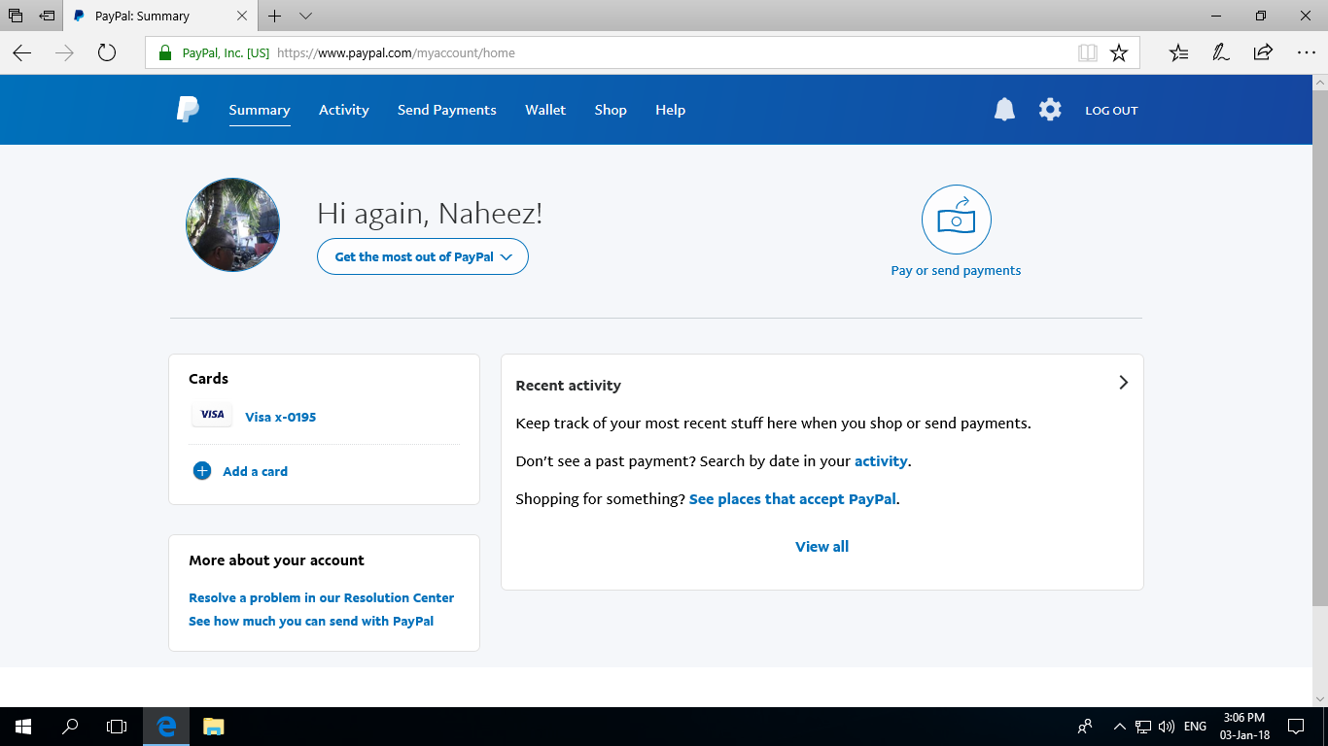Viewport: 1328px width, 746px height.
Task: Open browser More menu ellipsis
Action: [1306, 52]
